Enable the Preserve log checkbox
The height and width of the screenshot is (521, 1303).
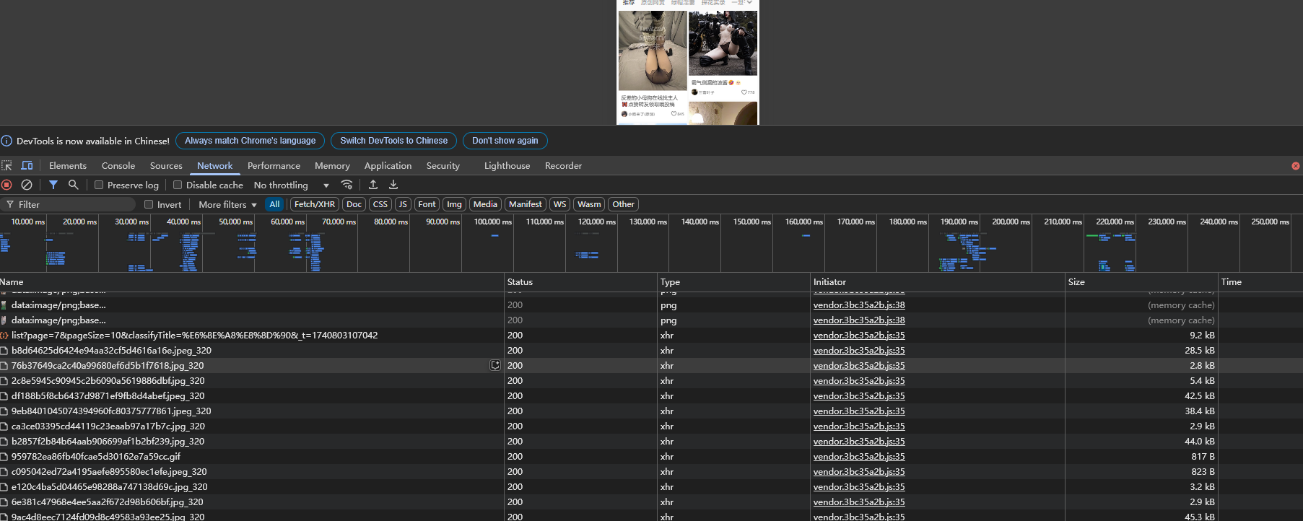pyautogui.click(x=100, y=185)
